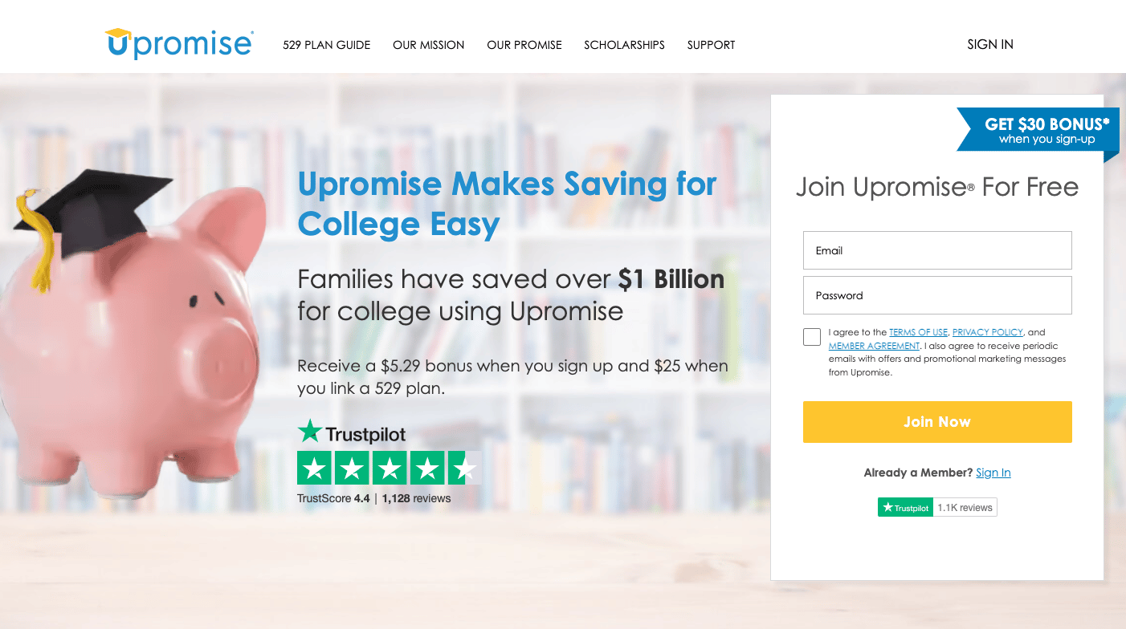Click the GET $30 BONUS ribbon
Viewport: 1126px width, 629px height.
click(x=1044, y=130)
